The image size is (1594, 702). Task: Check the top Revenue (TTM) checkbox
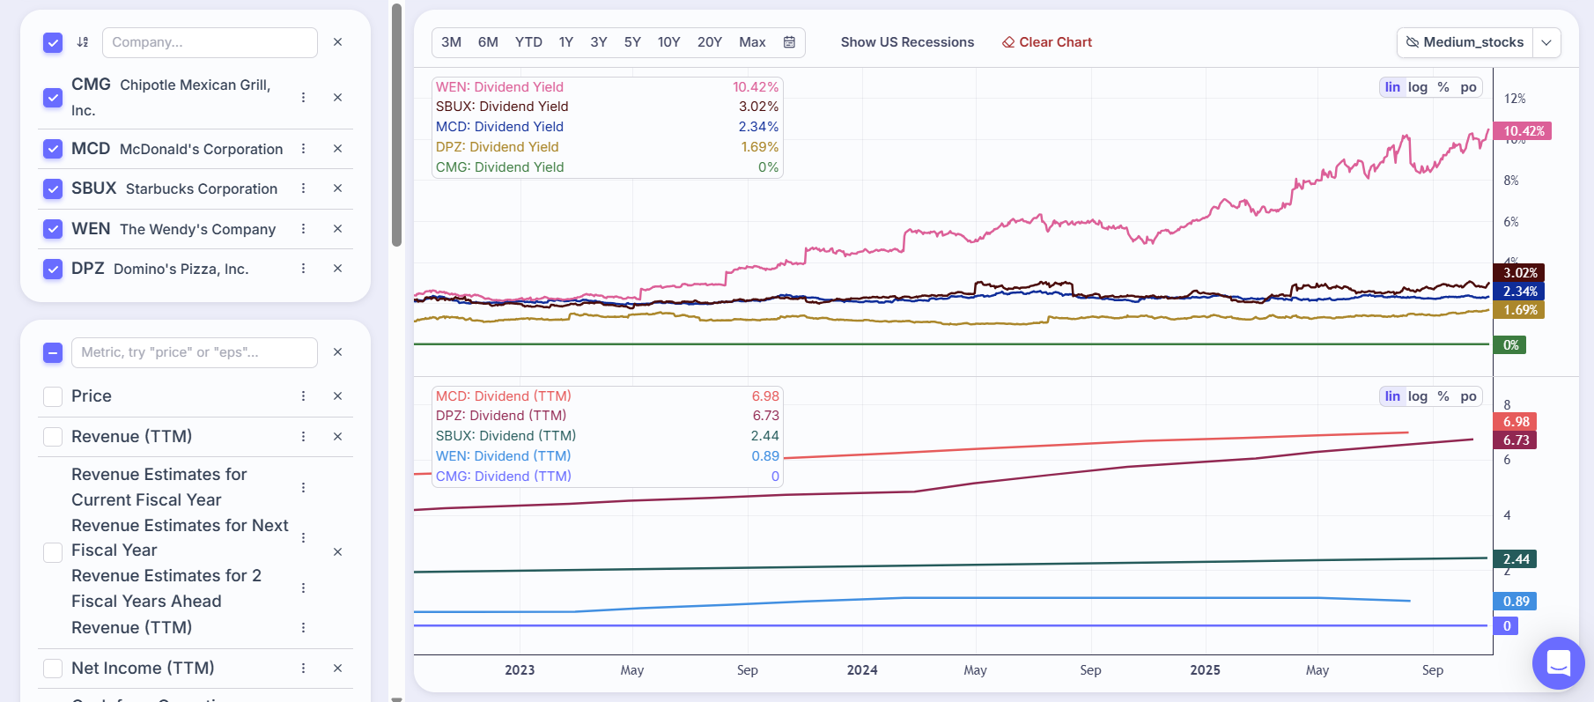point(53,437)
